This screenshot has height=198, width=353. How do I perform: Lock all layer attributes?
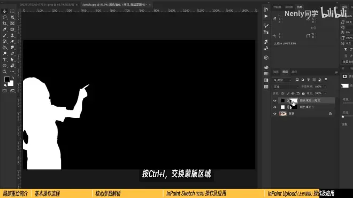(303, 93)
